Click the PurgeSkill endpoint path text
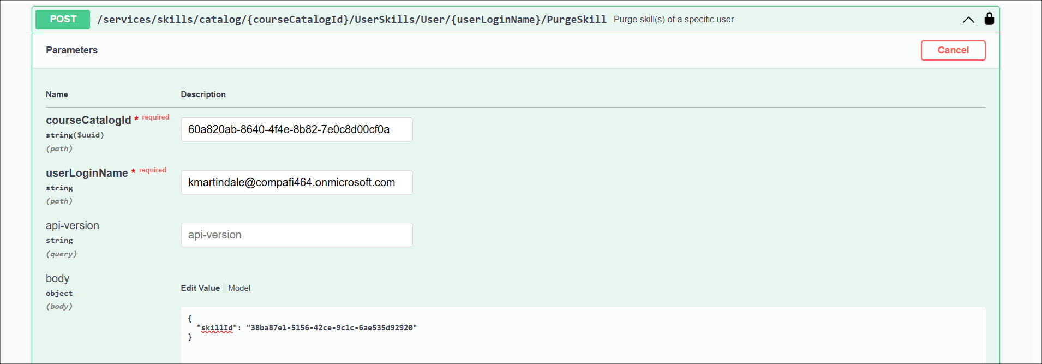The height and width of the screenshot is (364, 1042). (x=351, y=20)
